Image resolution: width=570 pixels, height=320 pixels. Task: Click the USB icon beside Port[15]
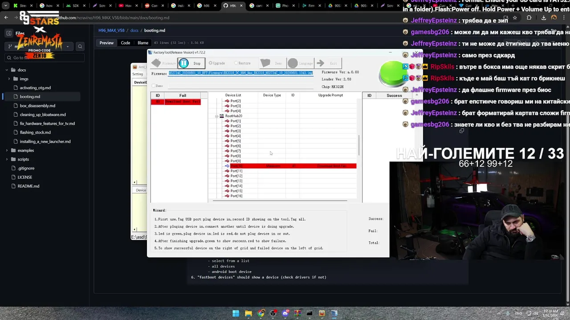tap(227, 191)
